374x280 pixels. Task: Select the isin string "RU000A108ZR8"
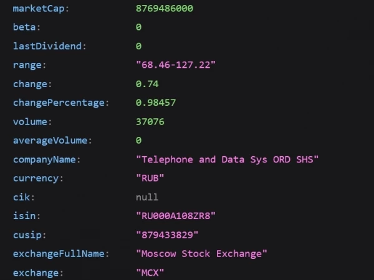click(x=176, y=216)
